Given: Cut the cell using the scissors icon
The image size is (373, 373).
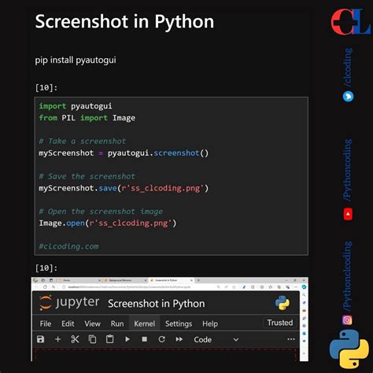Looking at the screenshot, I should 75,339.
